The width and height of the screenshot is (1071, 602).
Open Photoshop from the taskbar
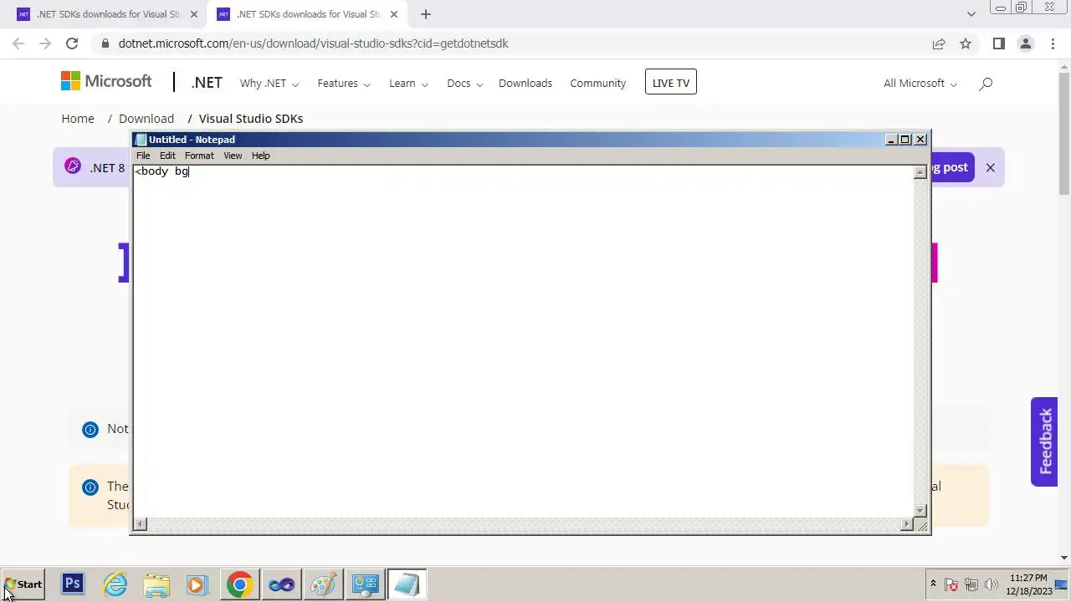(x=73, y=584)
